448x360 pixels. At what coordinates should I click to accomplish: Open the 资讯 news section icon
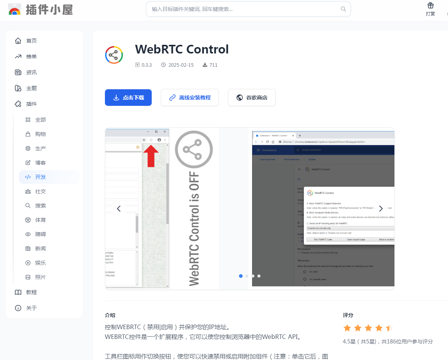click(x=18, y=72)
